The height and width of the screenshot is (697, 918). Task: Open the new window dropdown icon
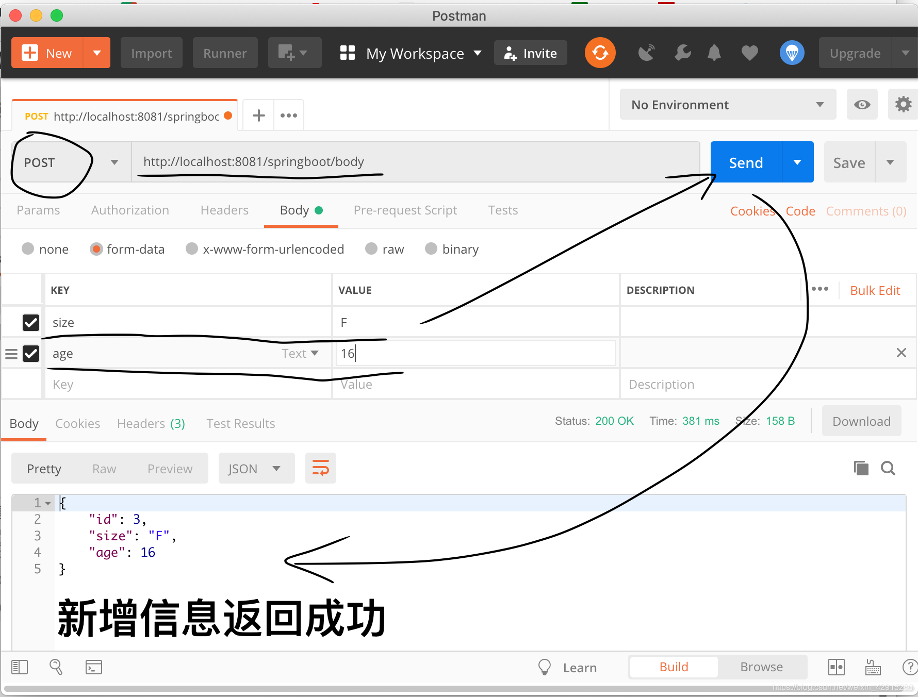tap(294, 53)
